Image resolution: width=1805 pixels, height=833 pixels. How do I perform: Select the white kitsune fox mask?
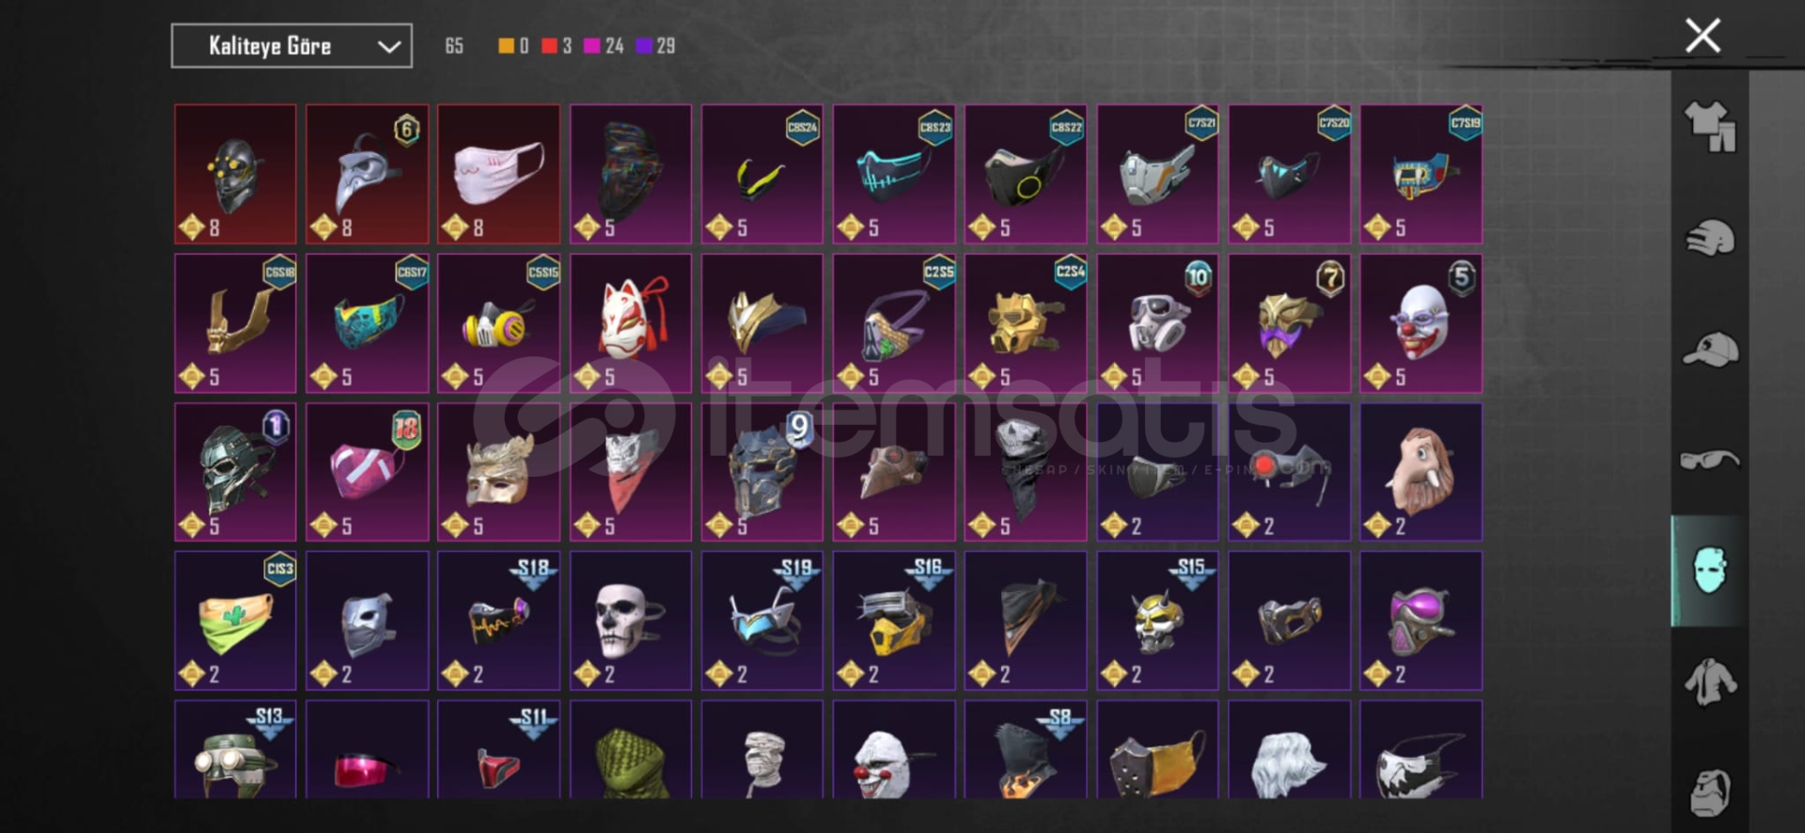tap(631, 323)
